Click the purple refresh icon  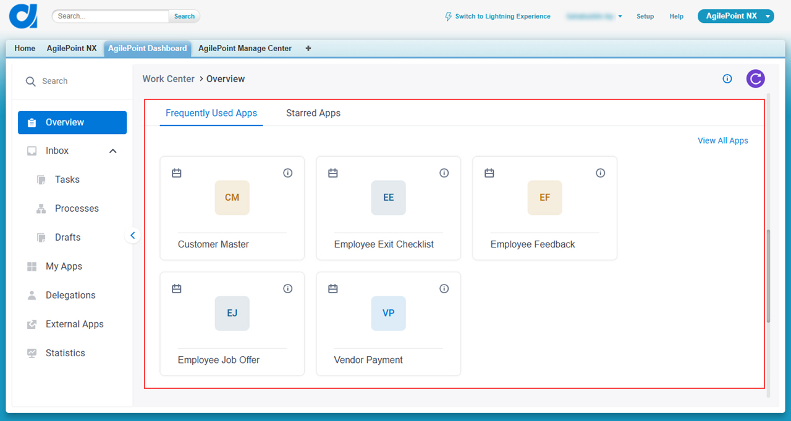tap(755, 78)
